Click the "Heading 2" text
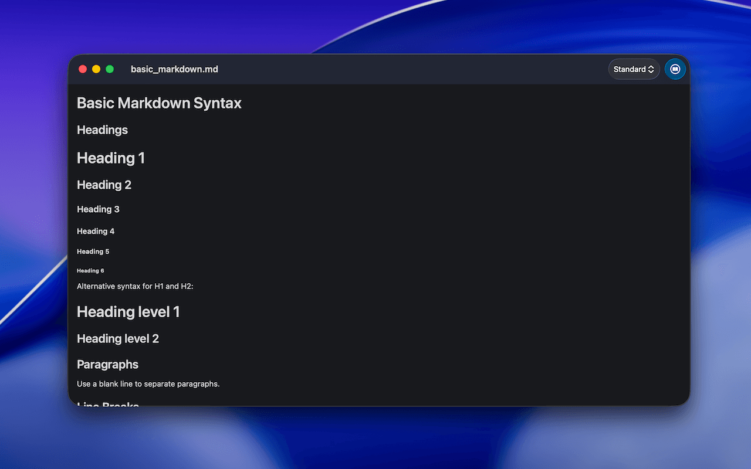The height and width of the screenshot is (469, 751). tap(104, 185)
